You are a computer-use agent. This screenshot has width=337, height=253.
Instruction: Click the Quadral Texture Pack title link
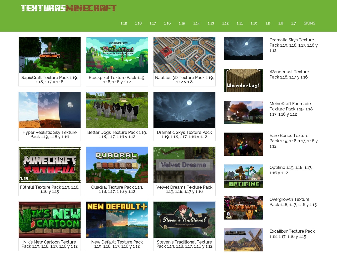coord(117,189)
